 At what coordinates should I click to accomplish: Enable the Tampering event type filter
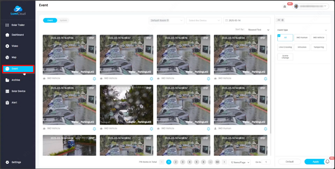(x=319, y=47)
